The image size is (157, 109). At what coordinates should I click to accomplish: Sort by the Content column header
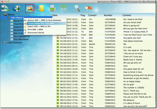[x=127, y=15]
